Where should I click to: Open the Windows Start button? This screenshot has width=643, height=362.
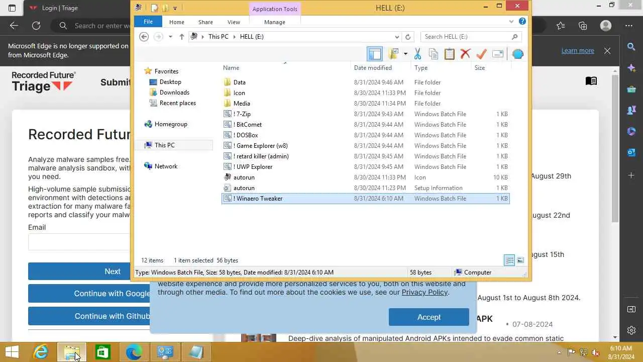tap(12, 352)
